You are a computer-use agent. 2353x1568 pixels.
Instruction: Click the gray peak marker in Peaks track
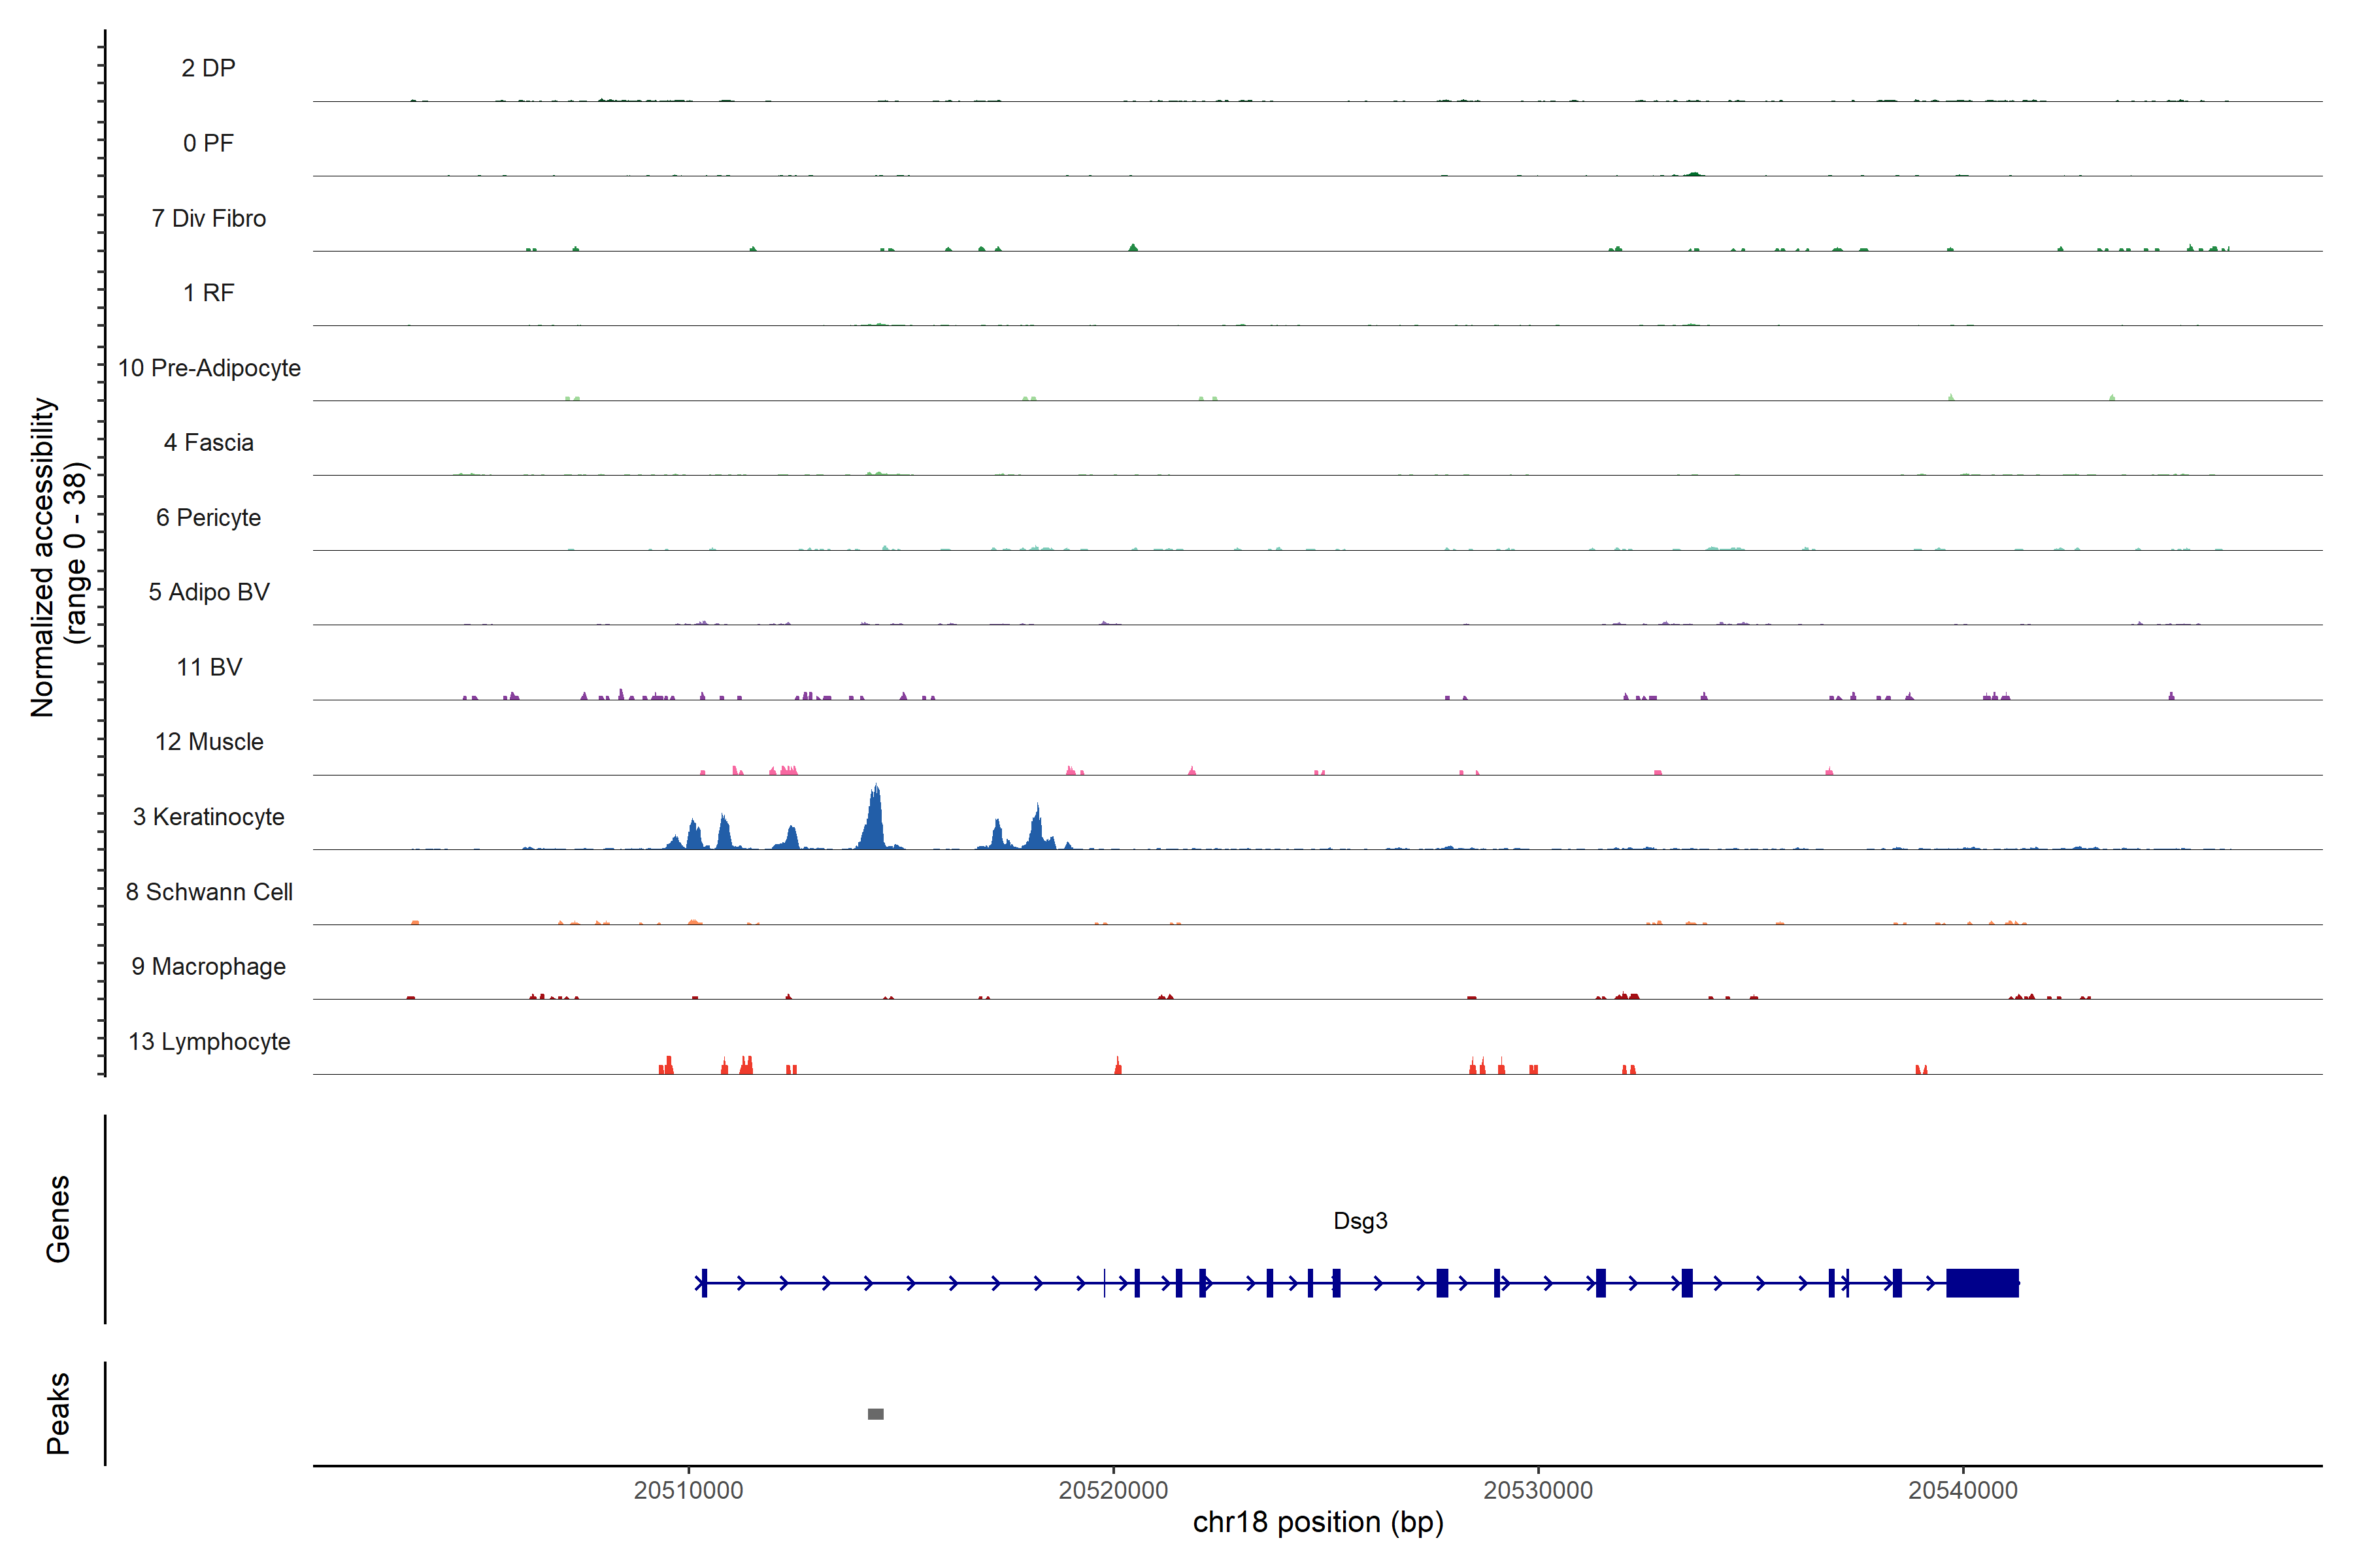(x=875, y=1414)
